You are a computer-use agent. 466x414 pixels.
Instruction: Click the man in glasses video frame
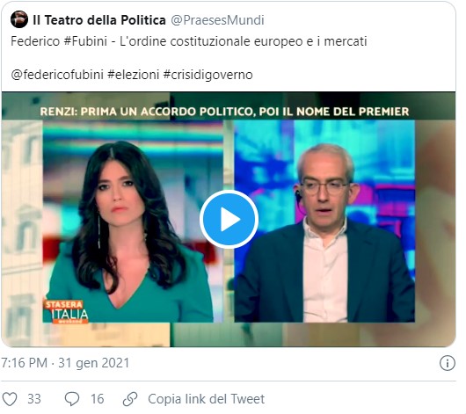tap(324, 222)
